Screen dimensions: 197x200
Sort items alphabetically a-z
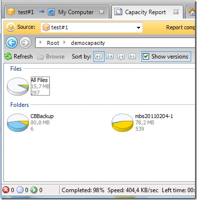coord(99,57)
